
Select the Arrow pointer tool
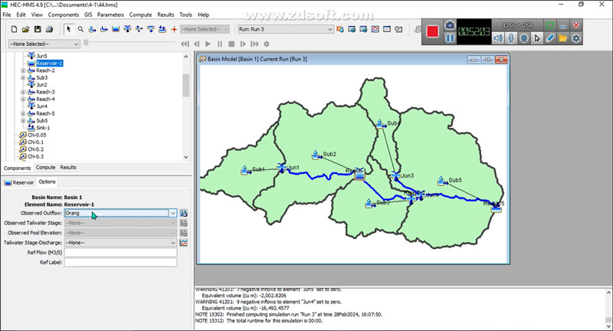[68, 29]
